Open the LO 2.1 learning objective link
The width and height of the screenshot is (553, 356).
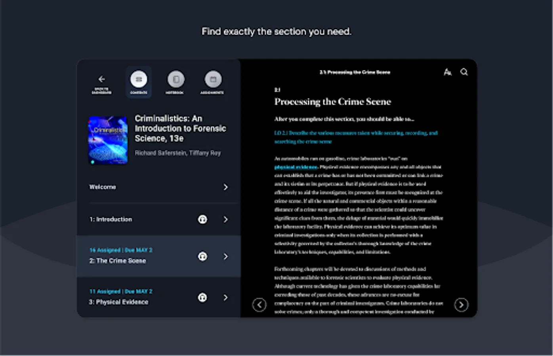click(356, 137)
